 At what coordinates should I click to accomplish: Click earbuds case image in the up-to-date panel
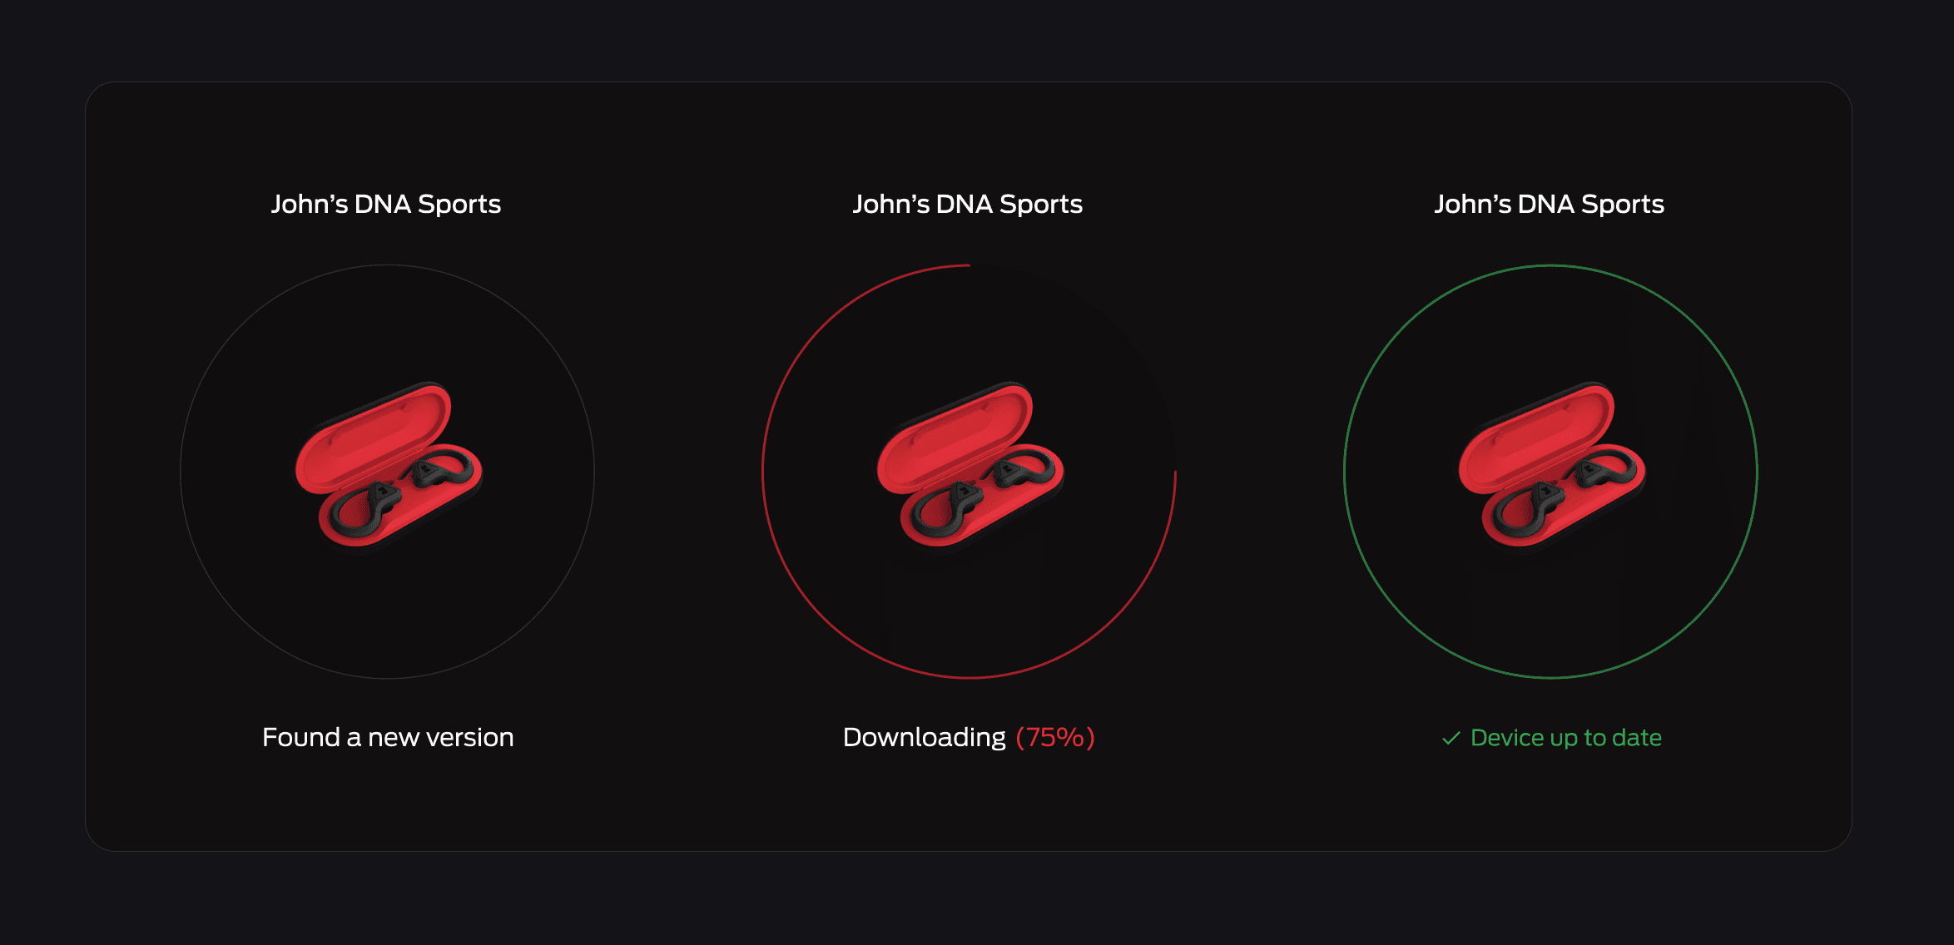1551,466
